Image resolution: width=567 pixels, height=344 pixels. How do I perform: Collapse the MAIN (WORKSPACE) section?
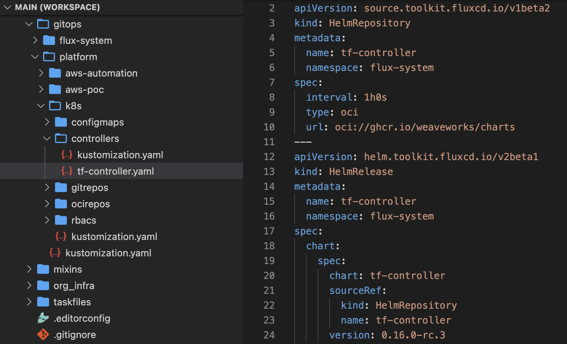[x=7, y=7]
